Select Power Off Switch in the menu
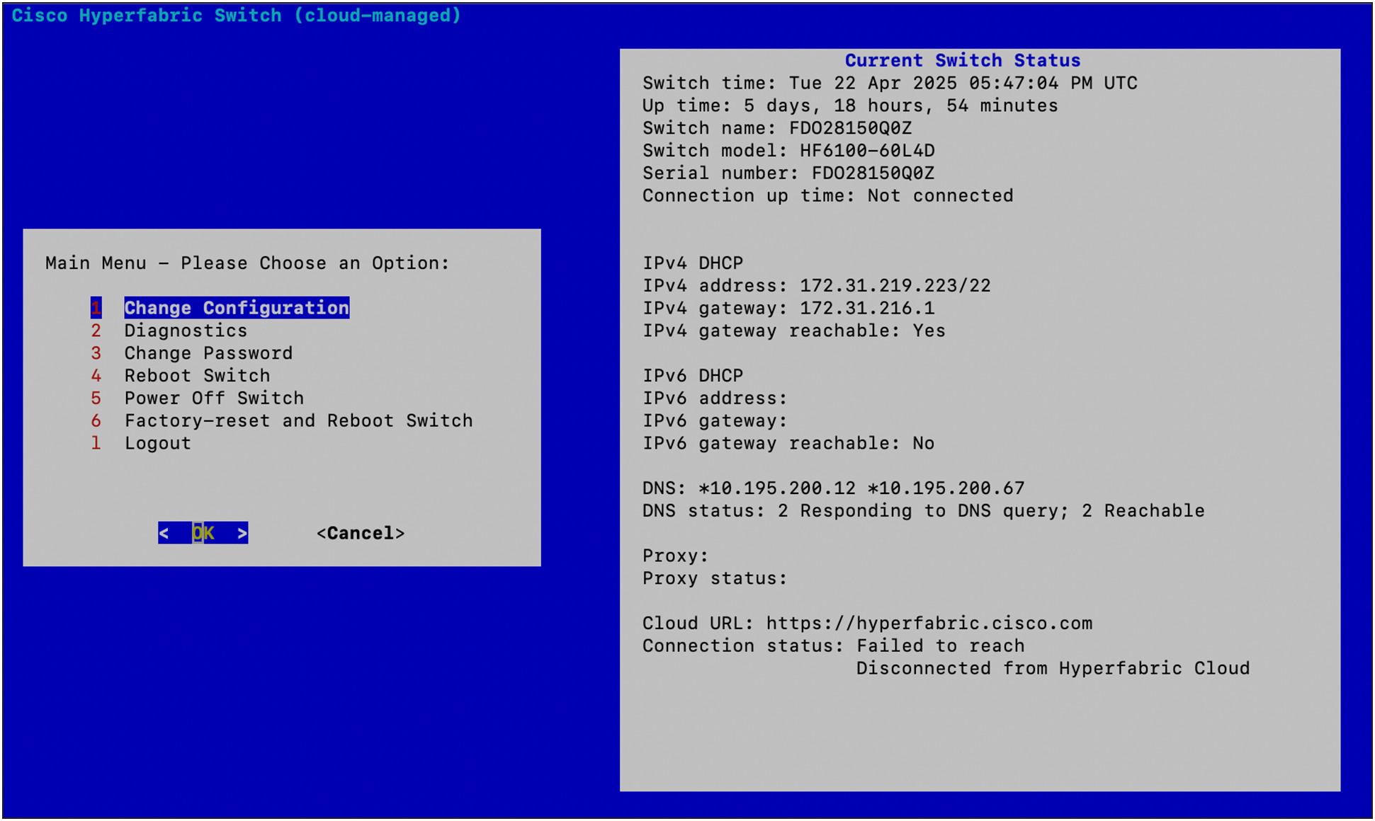Viewport: 1375px width, 821px height. point(214,398)
